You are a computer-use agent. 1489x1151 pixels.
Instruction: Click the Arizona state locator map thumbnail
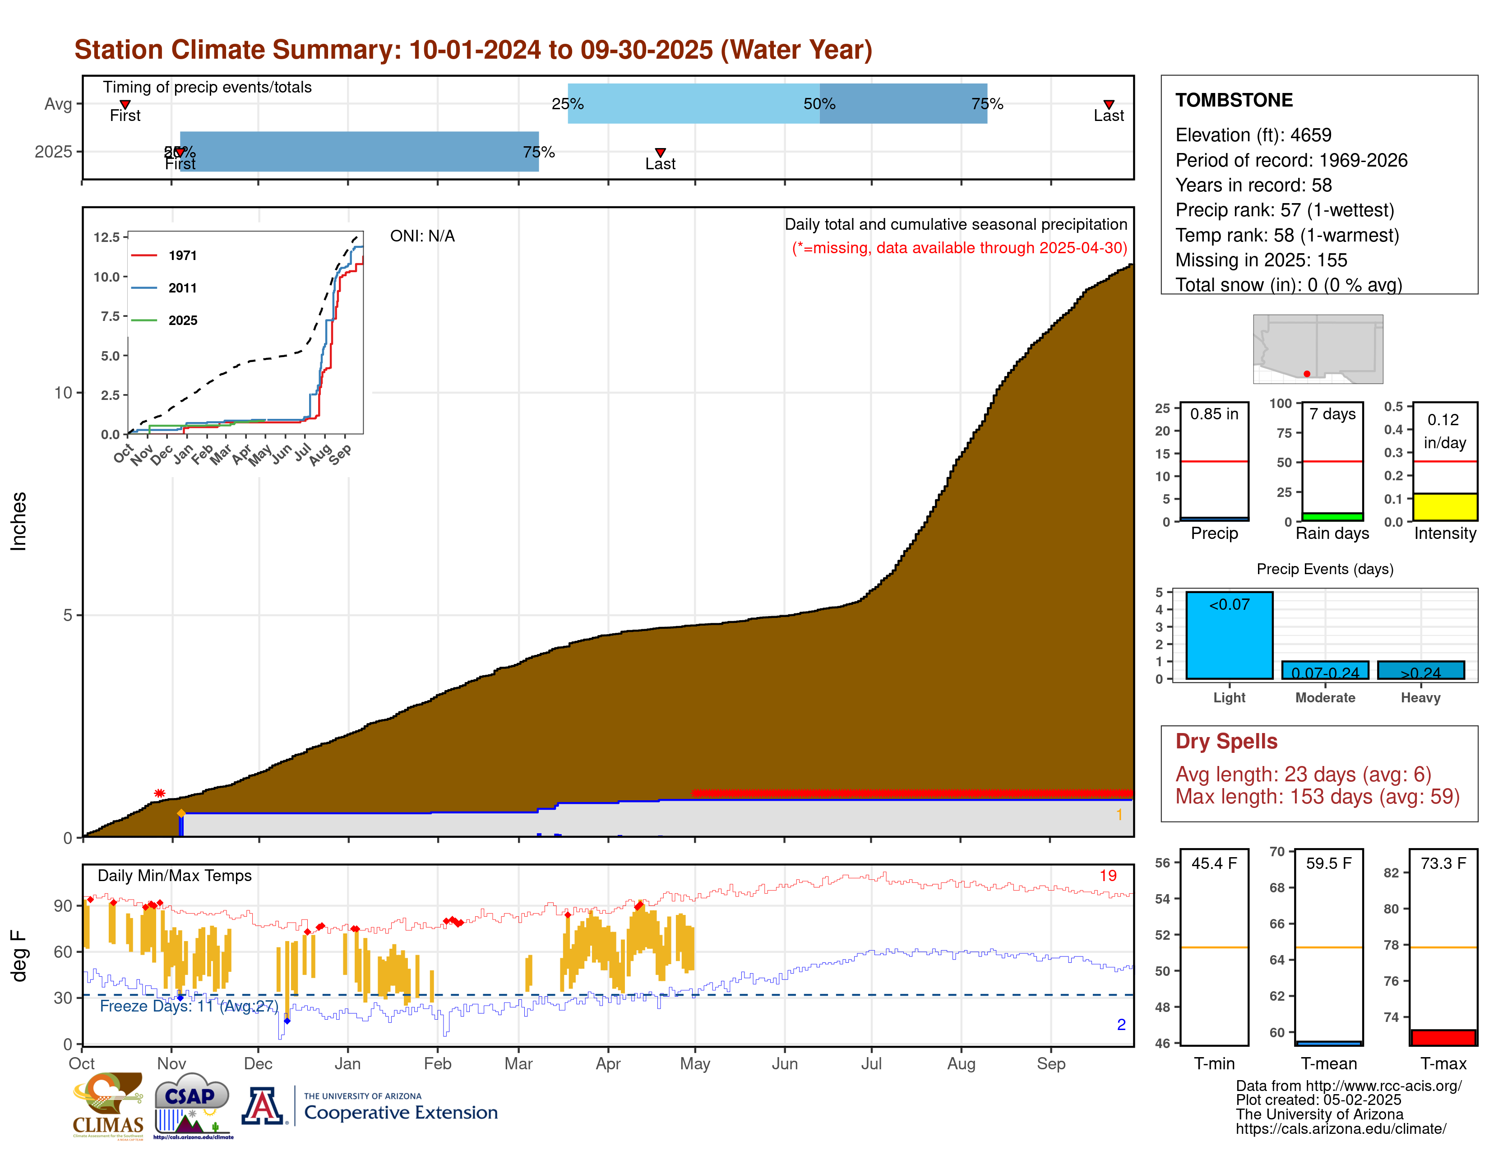point(1318,348)
